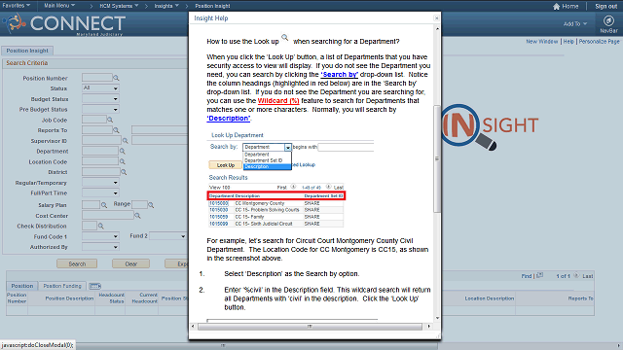Open the NavBar compass icon
623x350 pixels.
point(608,20)
